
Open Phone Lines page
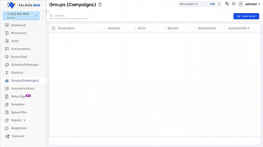tap(19, 33)
